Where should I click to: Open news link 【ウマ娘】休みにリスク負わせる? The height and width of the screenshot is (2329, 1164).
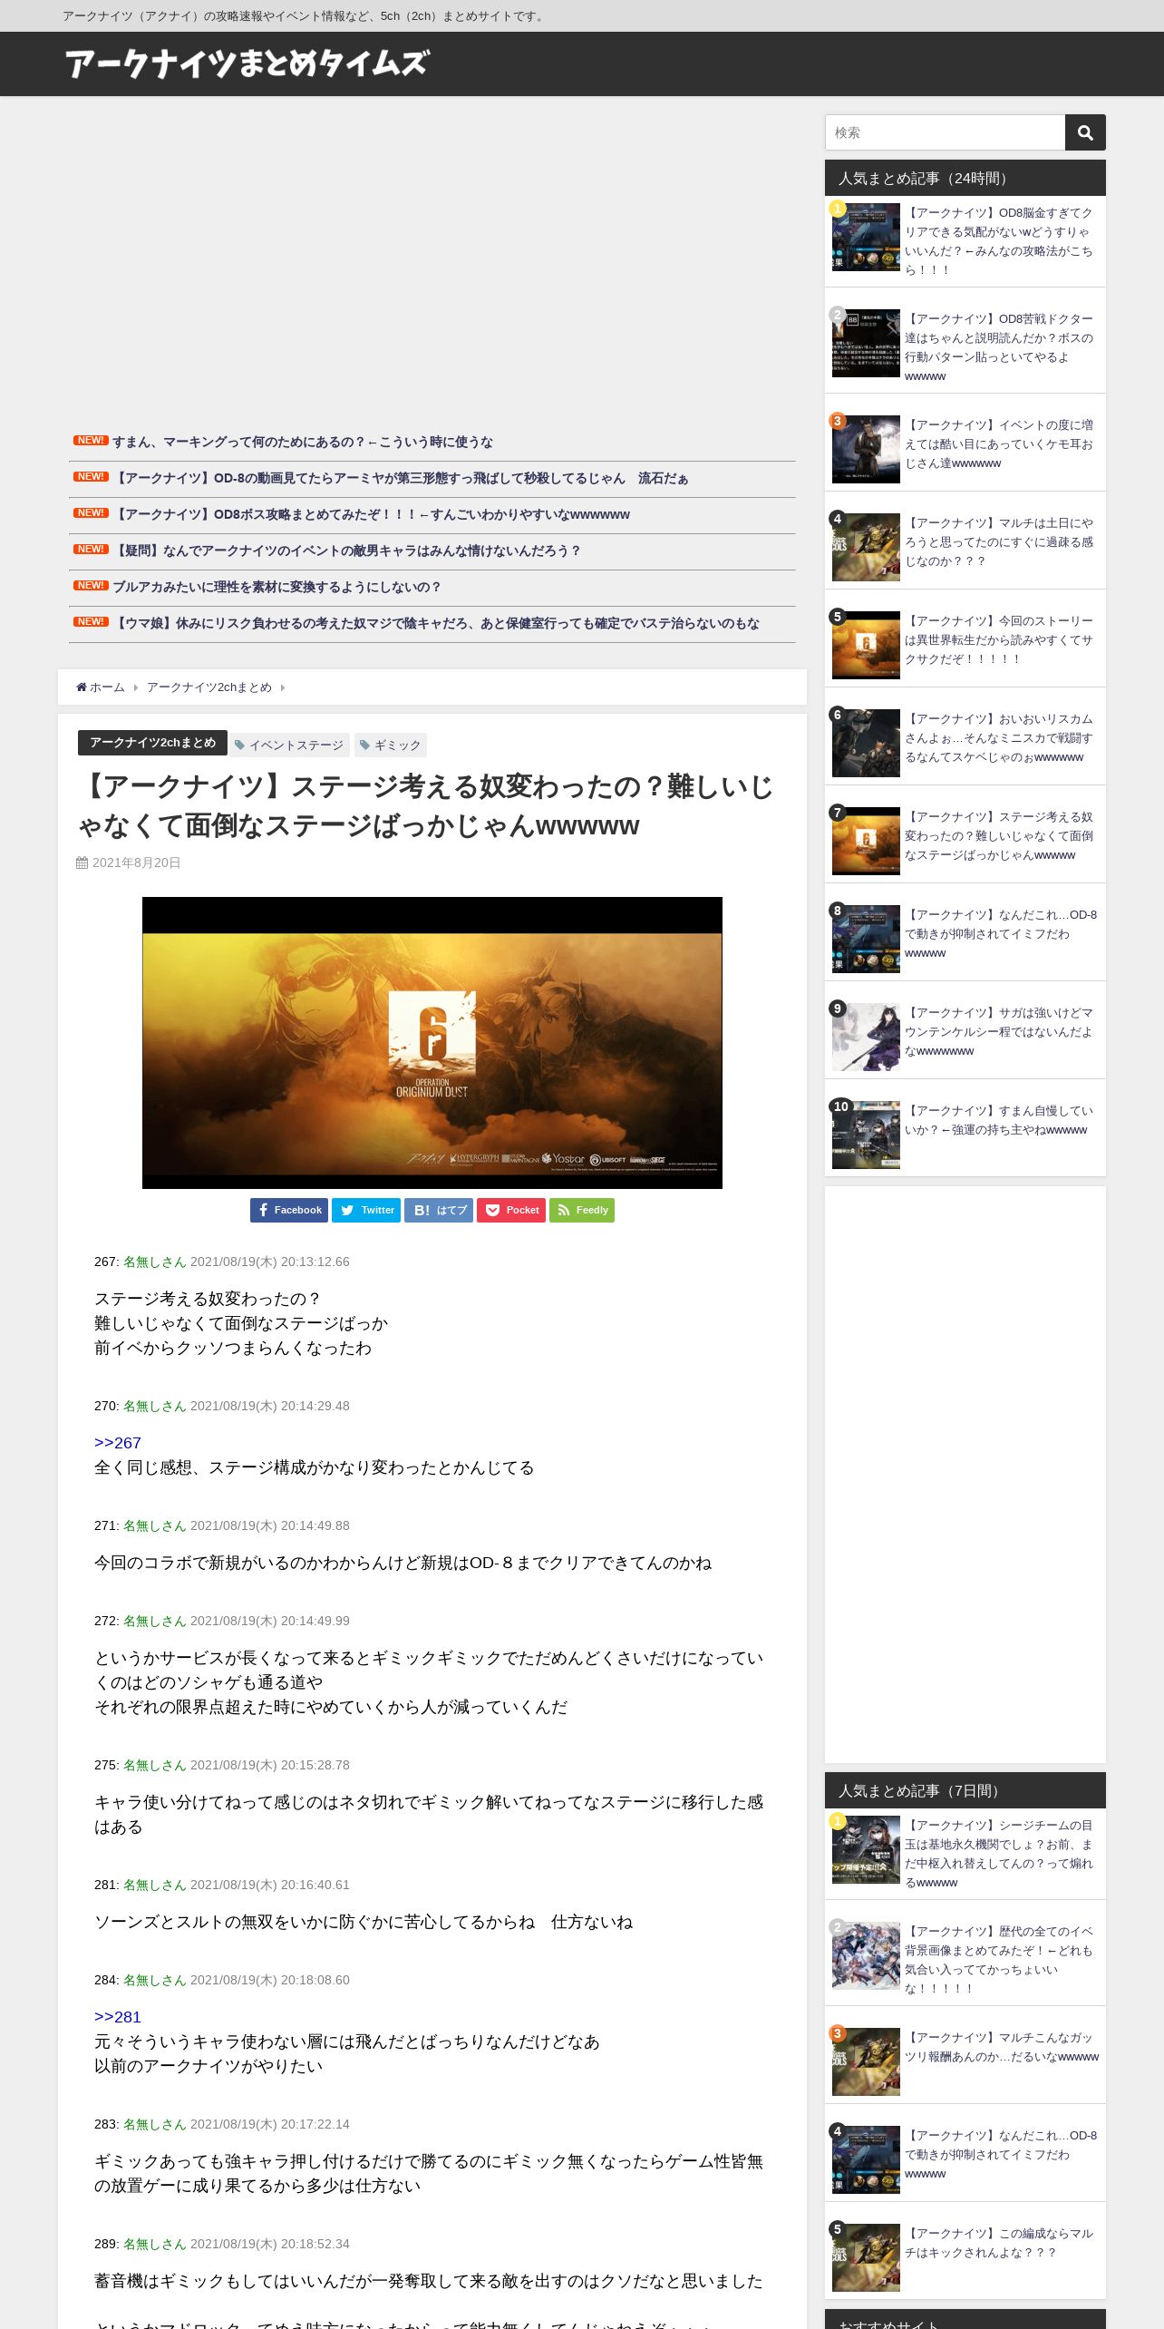point(436,623)
